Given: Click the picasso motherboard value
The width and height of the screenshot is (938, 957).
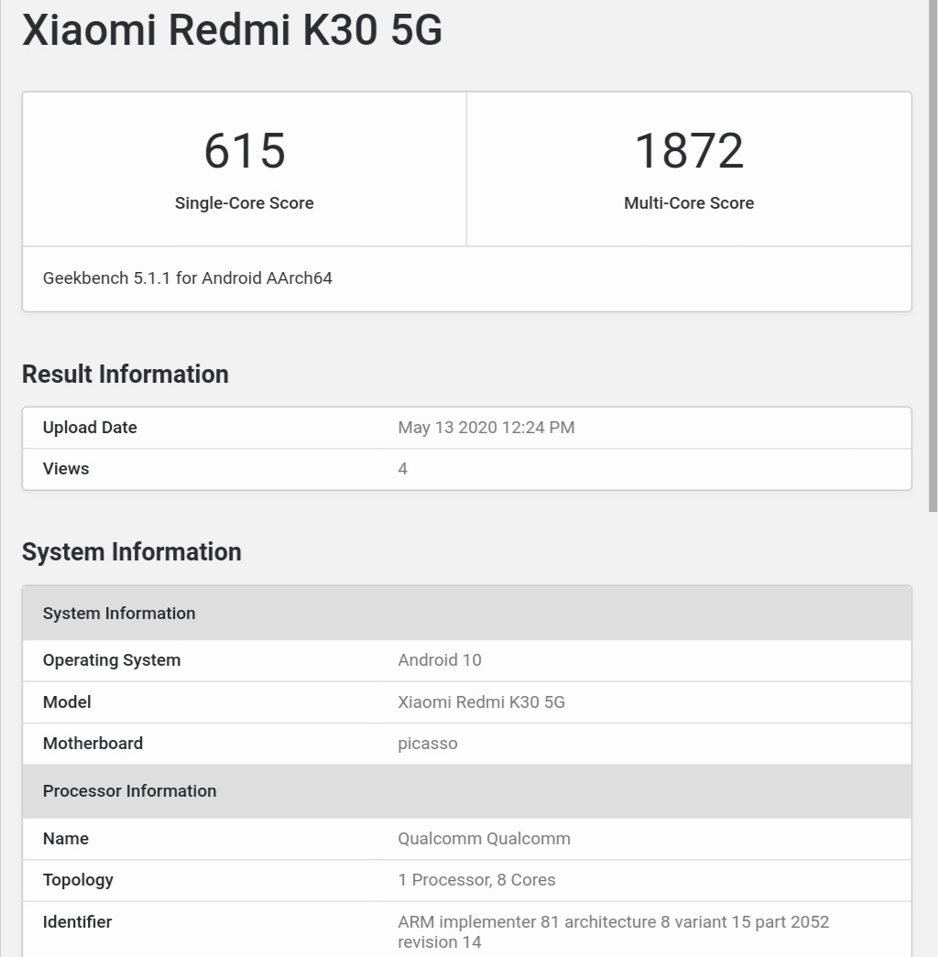Looking at the screenshot, I should click(x=428, y=744).
